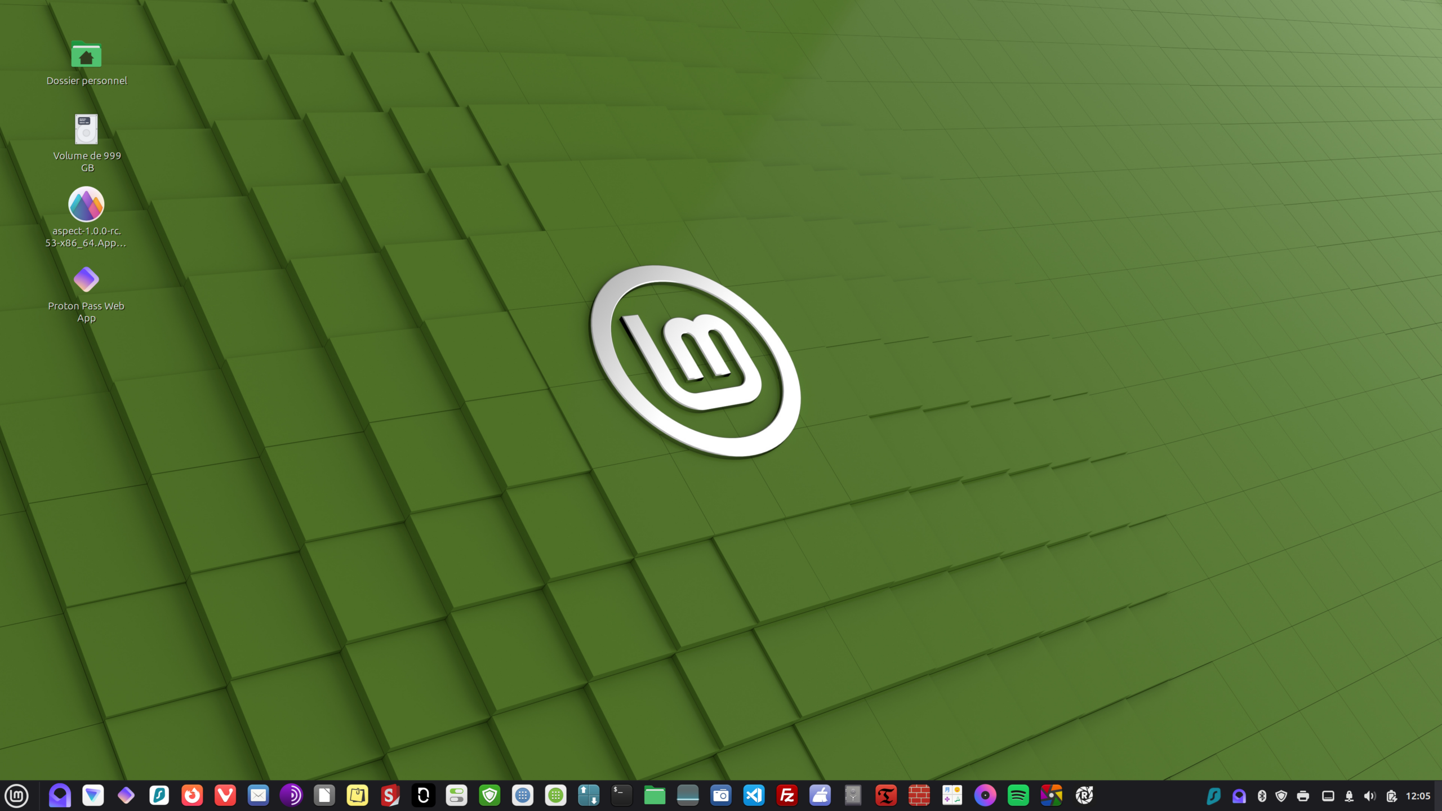The height and width of the screenshot is (811, 1442).
Task: Launch the RawTherapee aperture R icon
Action: tap(1084, 796)
